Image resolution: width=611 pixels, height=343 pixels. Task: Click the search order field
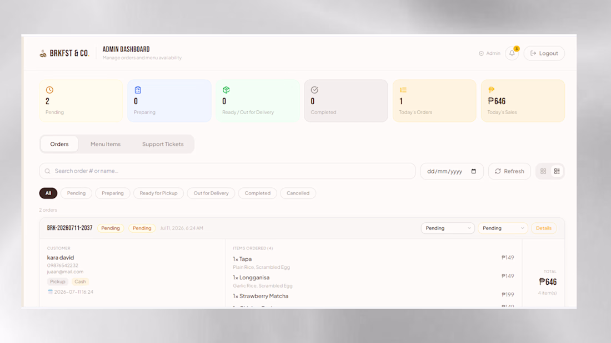tap(228, 171)
